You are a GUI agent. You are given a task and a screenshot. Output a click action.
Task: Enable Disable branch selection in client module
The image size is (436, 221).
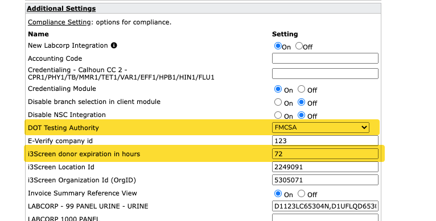(x=278, y=102)
